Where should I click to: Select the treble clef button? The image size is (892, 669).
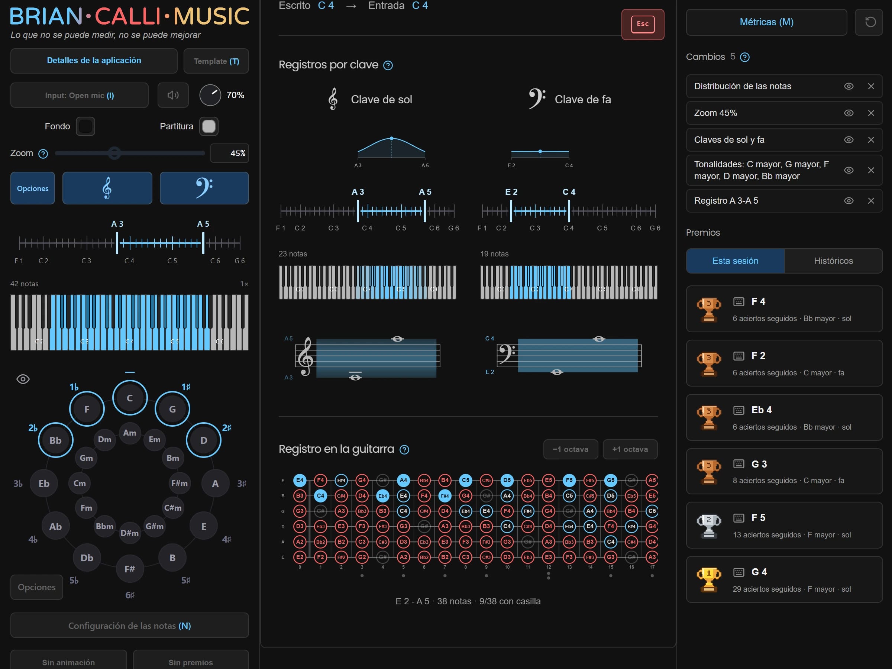click(107, 188)
